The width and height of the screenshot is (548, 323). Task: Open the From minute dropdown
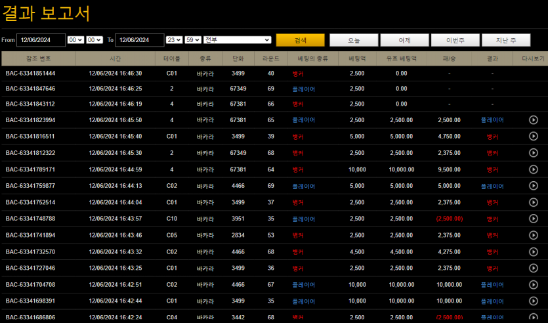click(95, 40)
